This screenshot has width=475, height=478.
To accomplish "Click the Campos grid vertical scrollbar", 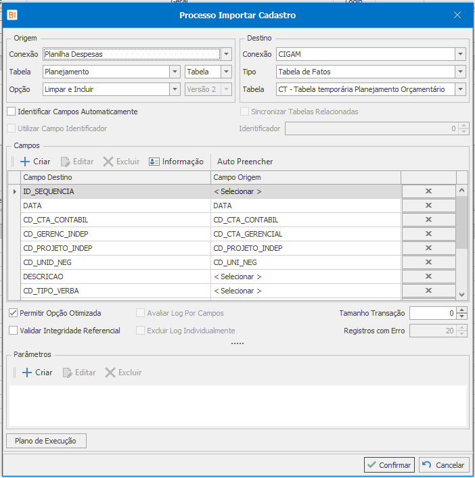I will coord(462,223).
